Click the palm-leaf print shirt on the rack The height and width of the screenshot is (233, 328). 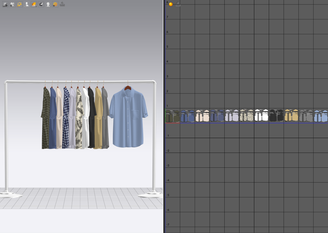[x=79, y=119]
